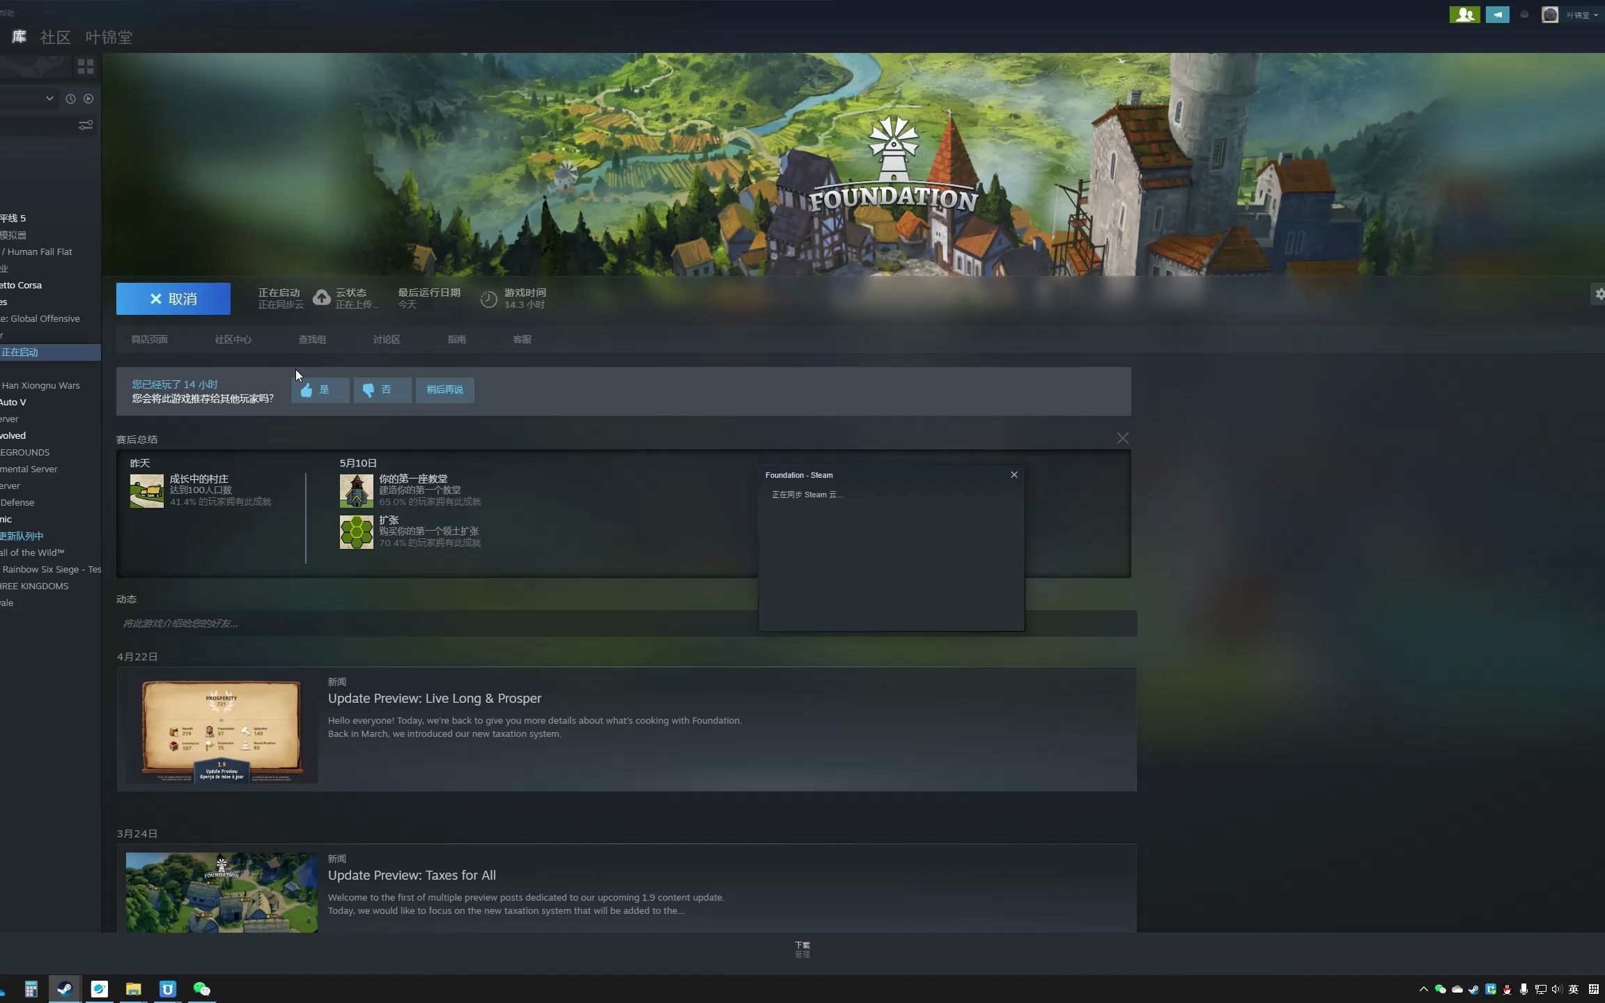Click the blue 取消 cancel button
The image size is (1605, 1003).
pyautogui.click(x=173, y=299)
